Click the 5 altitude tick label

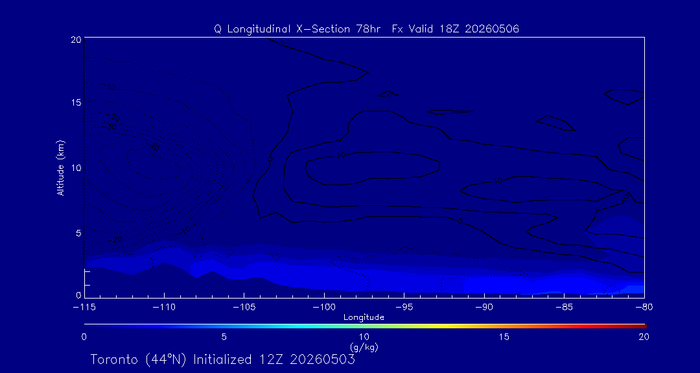(78, 233)
